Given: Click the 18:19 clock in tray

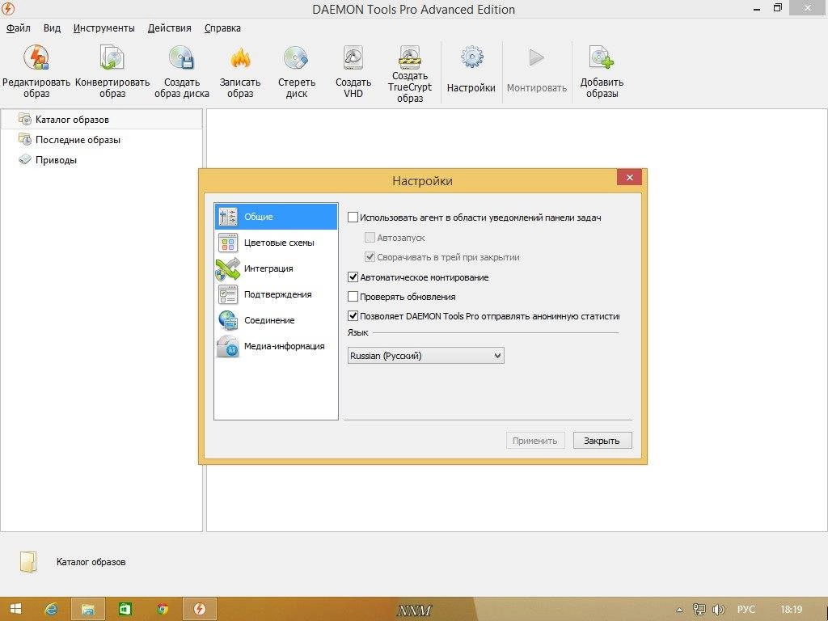Looking at the screenshot, I should 791,610.
